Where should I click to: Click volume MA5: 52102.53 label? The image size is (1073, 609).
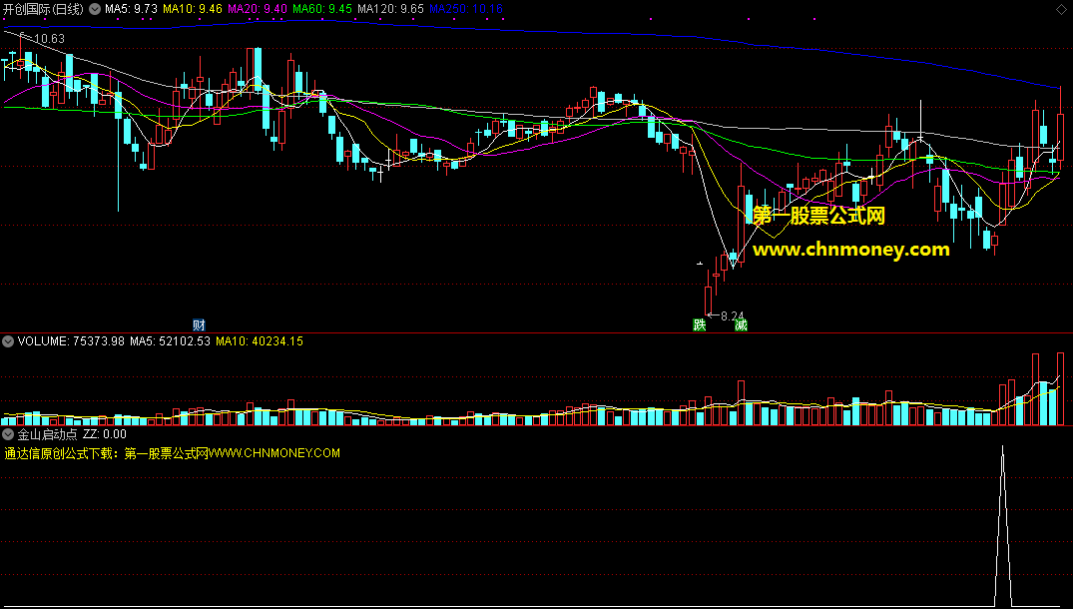point(171,340)
